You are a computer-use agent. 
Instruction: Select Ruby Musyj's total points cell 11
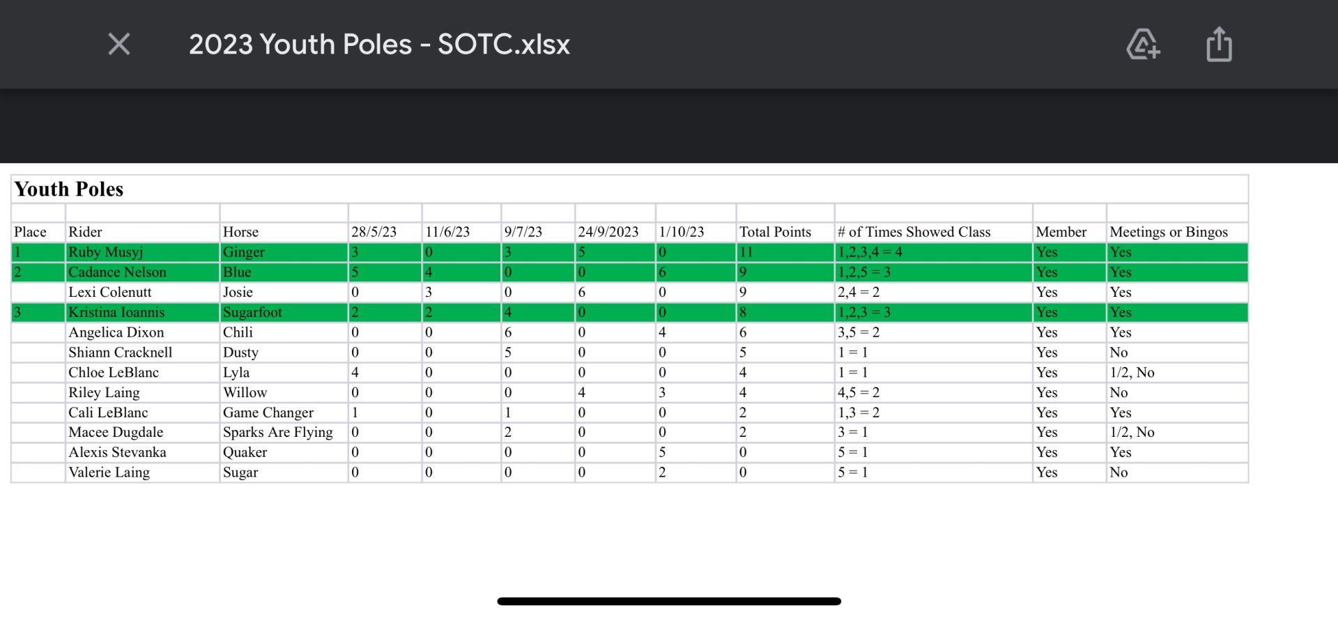(x=785, y=252)
